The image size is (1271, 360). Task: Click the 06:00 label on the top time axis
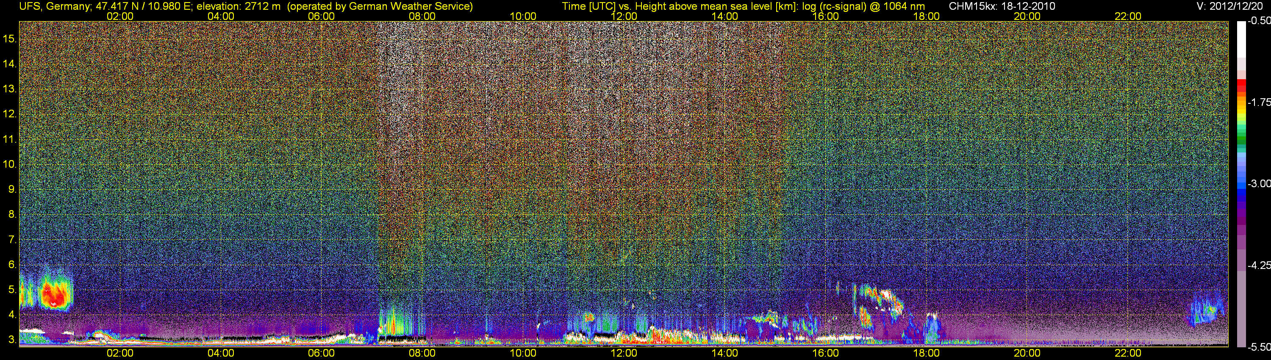[x=321, y=16]
